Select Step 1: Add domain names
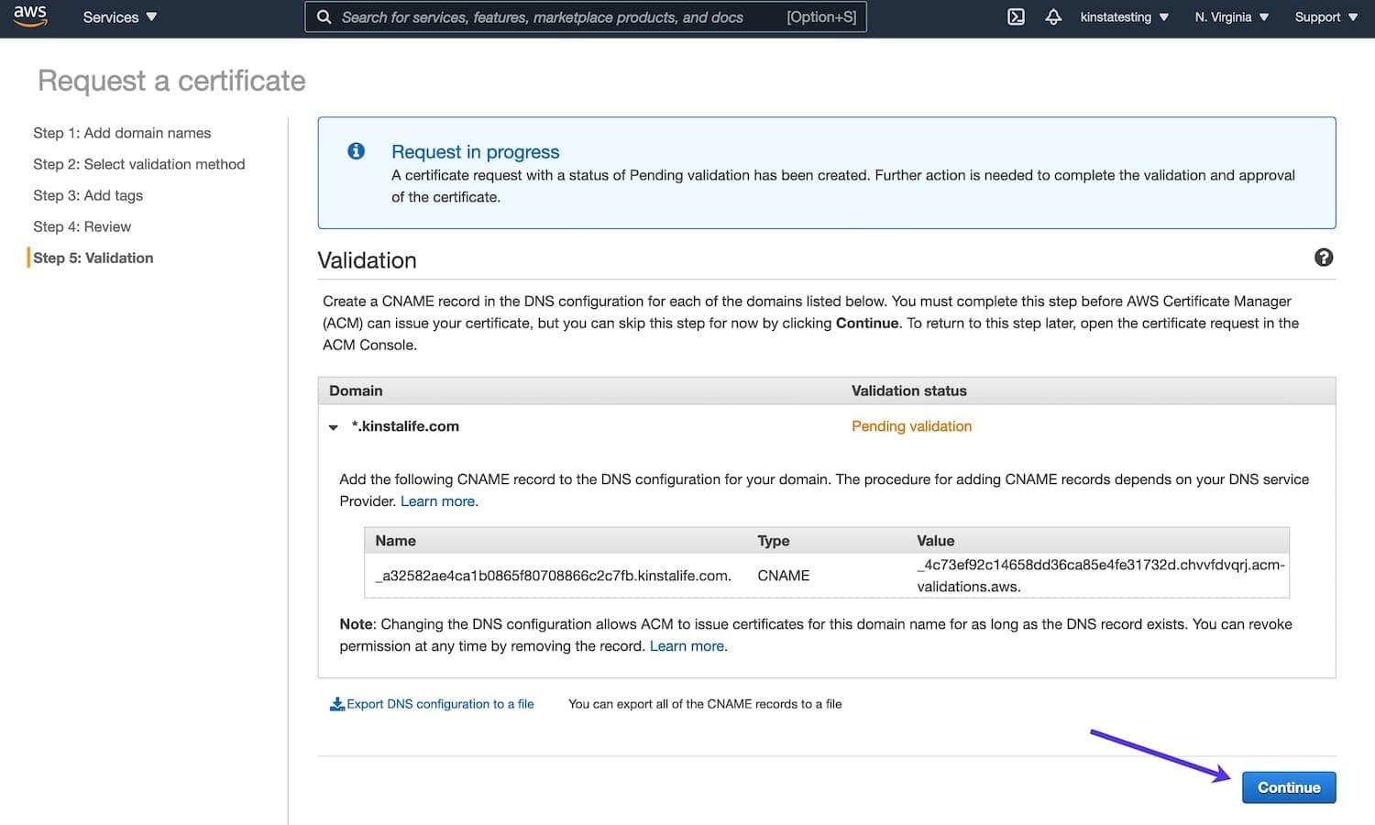1375x825 pixels. pos(122,133)
